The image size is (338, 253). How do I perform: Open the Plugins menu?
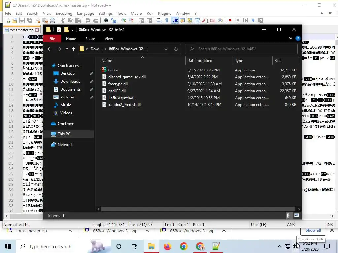pyautogui.click(x=164, y=13)
